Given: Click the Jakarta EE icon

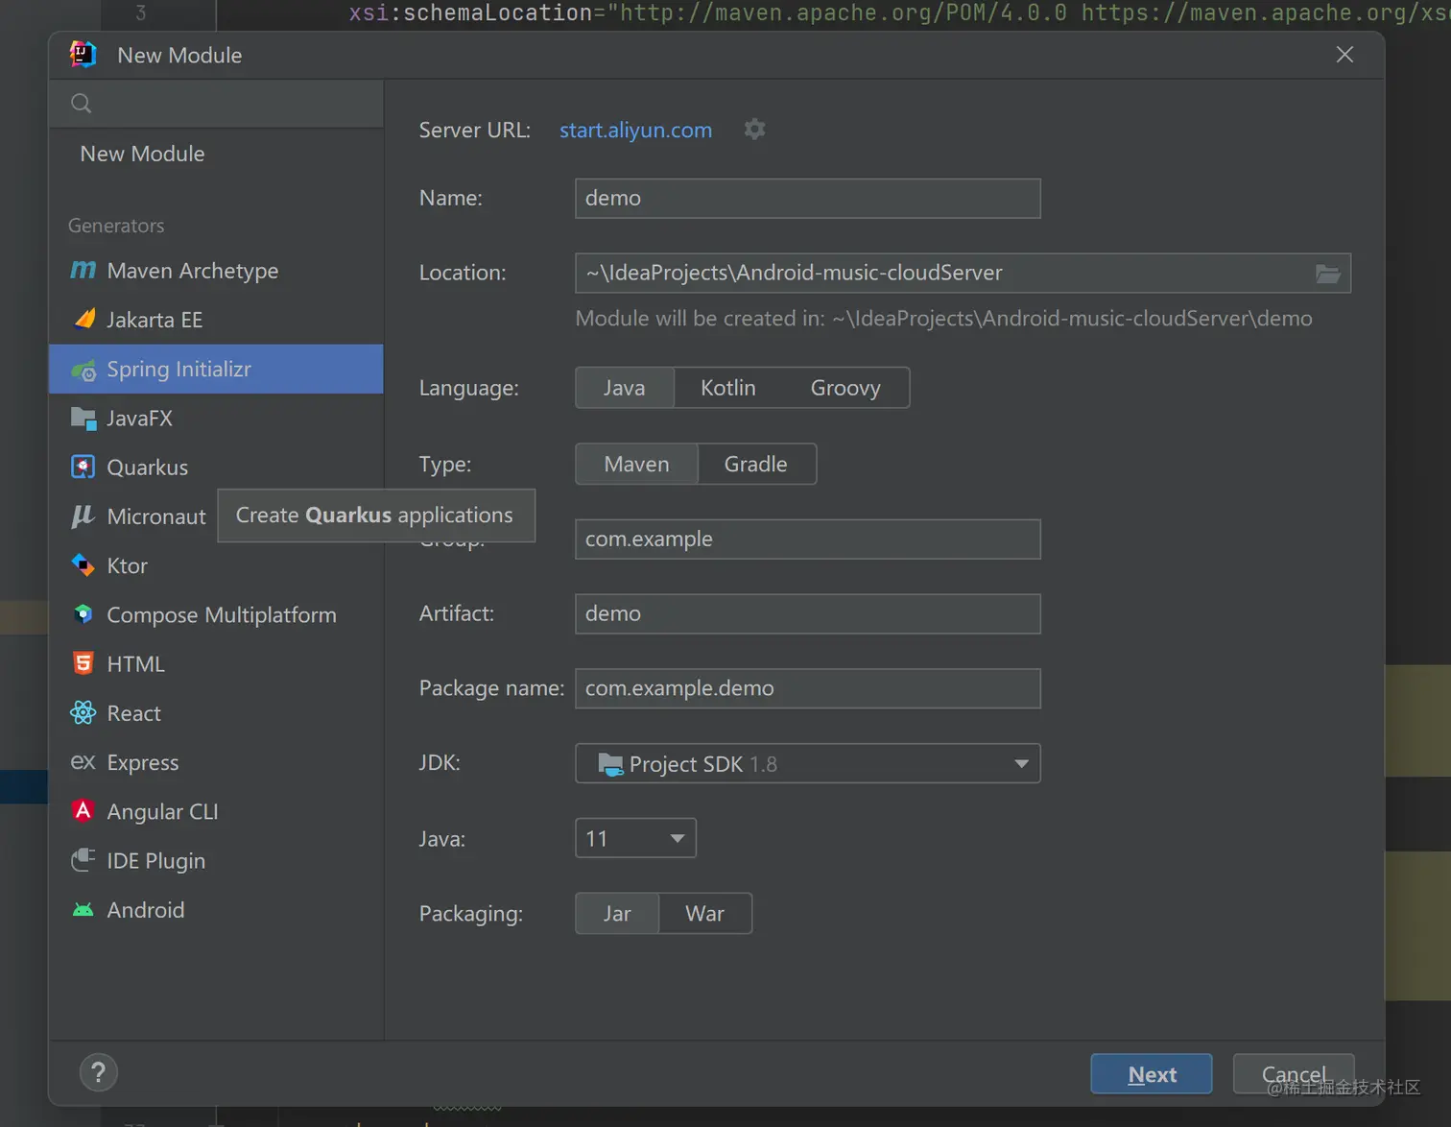Looking at the screenshot, I should click(x=83, y=320).
